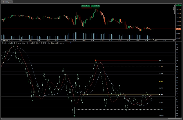The width and height of the screenshot is (183, 120).
Task: Click the 61.80% Fibonacci level label
Action: (x=161, y=95)
